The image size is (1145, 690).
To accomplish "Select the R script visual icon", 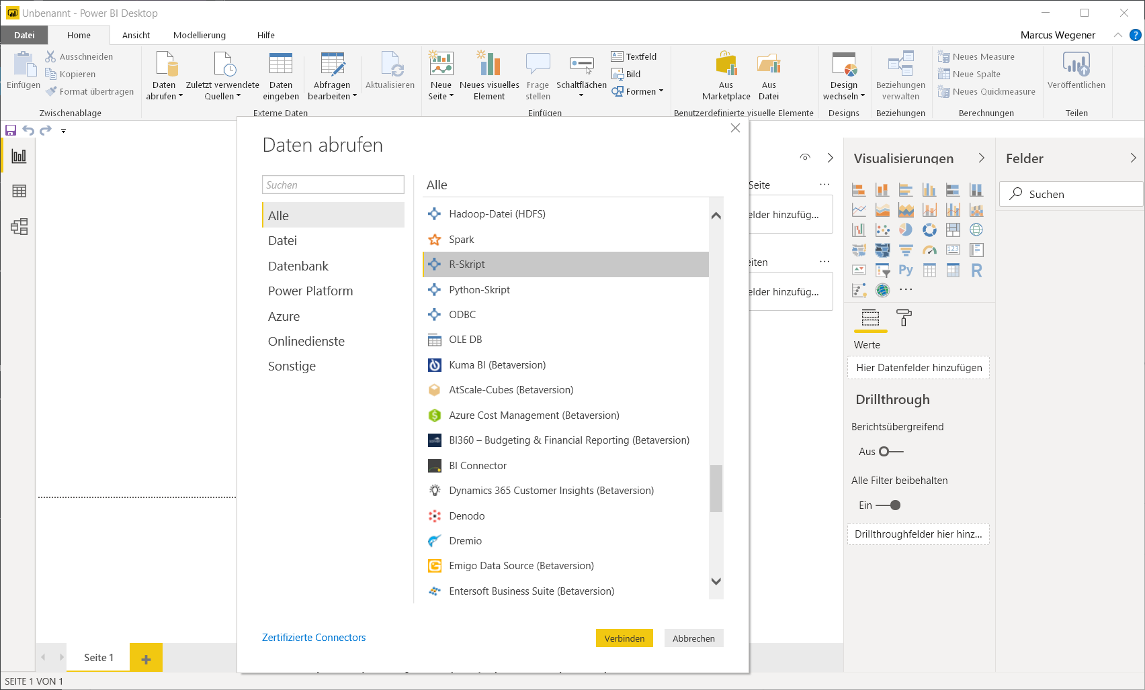I will point(976,270).
